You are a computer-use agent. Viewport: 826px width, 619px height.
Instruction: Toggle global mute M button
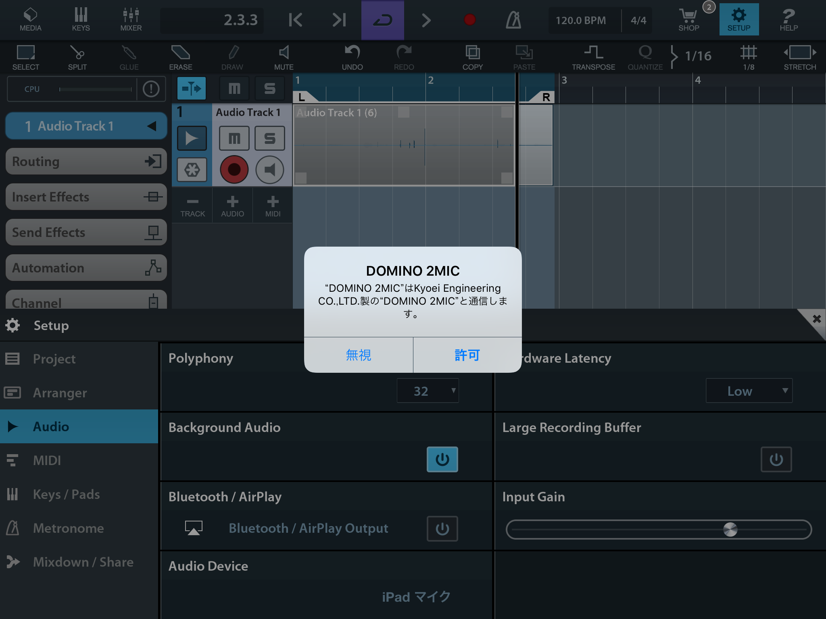pyautogui.click(x=234, y=88)
